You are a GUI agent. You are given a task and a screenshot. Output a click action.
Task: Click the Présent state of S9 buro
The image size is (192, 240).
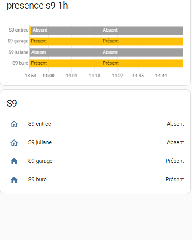tap(175, 180)
